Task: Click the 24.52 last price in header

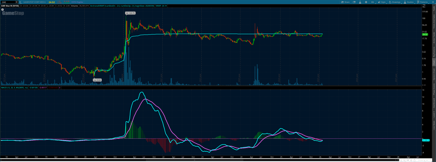Action: (x=52, y=2)
